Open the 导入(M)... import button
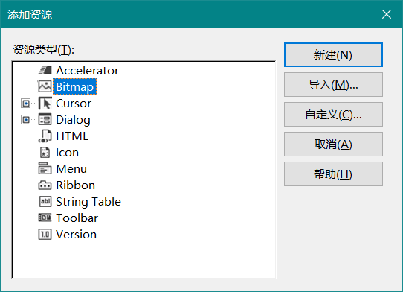 click(x=333, y=85)
